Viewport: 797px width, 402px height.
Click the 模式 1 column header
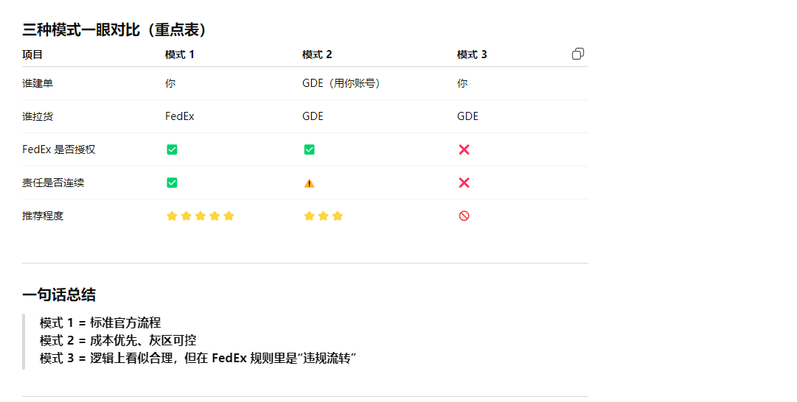coord(180,54)
